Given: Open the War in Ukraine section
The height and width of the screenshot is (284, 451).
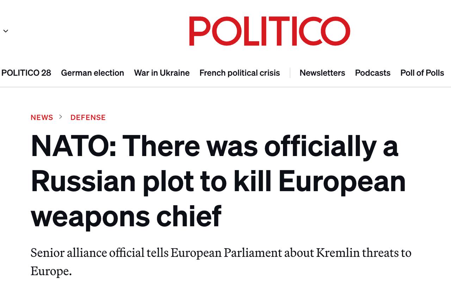Looking at the screenshot, I should coord(162,73).
